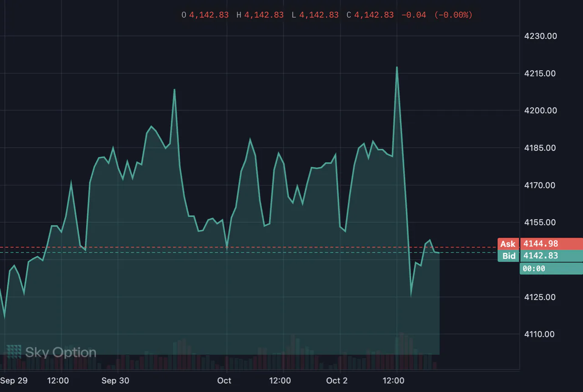Viewport: 583px width, 392px height.
Task: Click the 4185.00 price axis label
Action: pos(541,148)
